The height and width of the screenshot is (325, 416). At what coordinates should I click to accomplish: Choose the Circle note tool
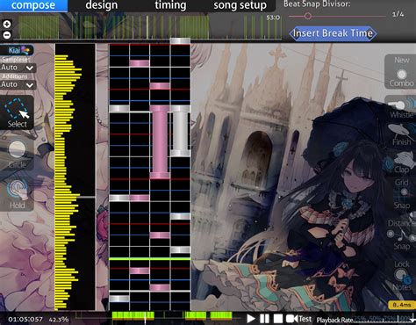[x=17, y=154]
